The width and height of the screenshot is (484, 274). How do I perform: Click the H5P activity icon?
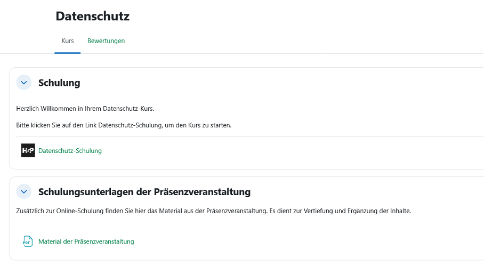[28, 150]
